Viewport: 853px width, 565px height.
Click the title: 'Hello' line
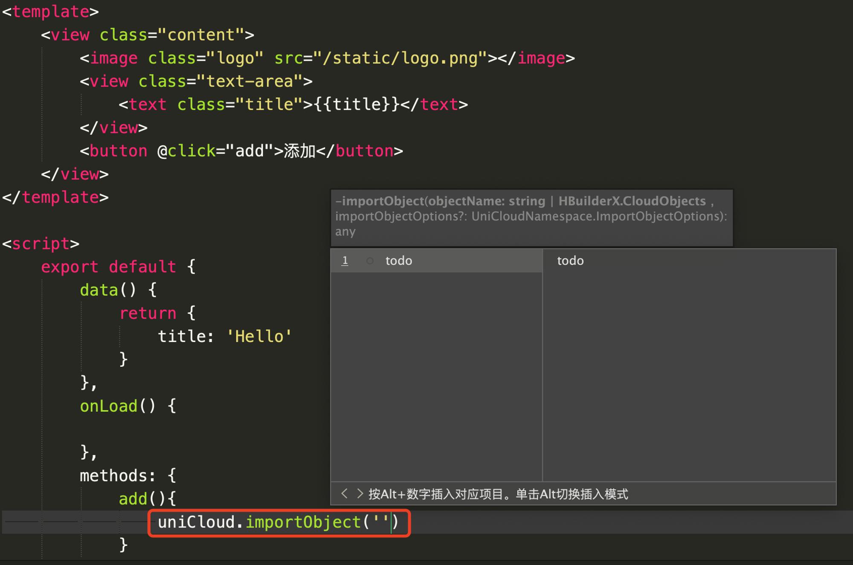coord(225,336)
